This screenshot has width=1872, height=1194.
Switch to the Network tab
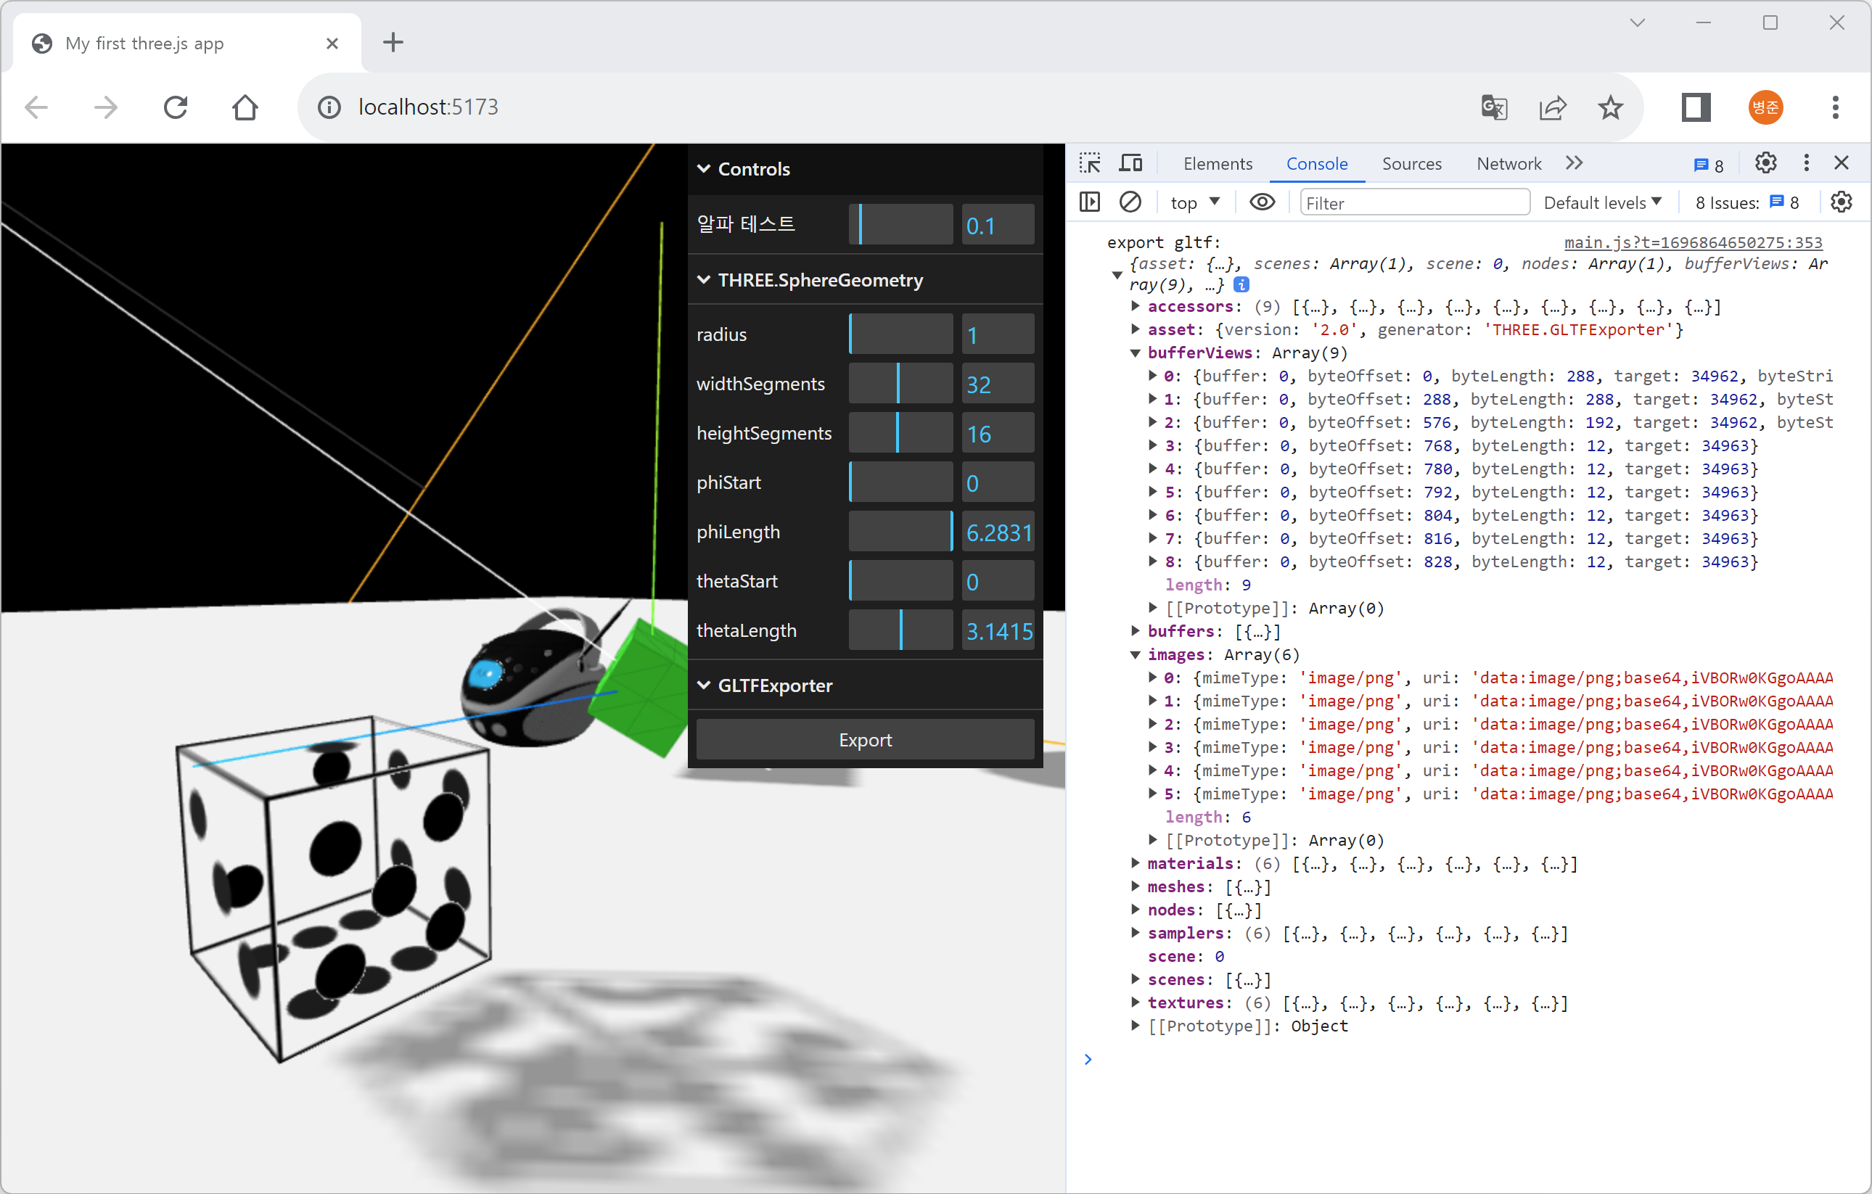pos(1508,163)
